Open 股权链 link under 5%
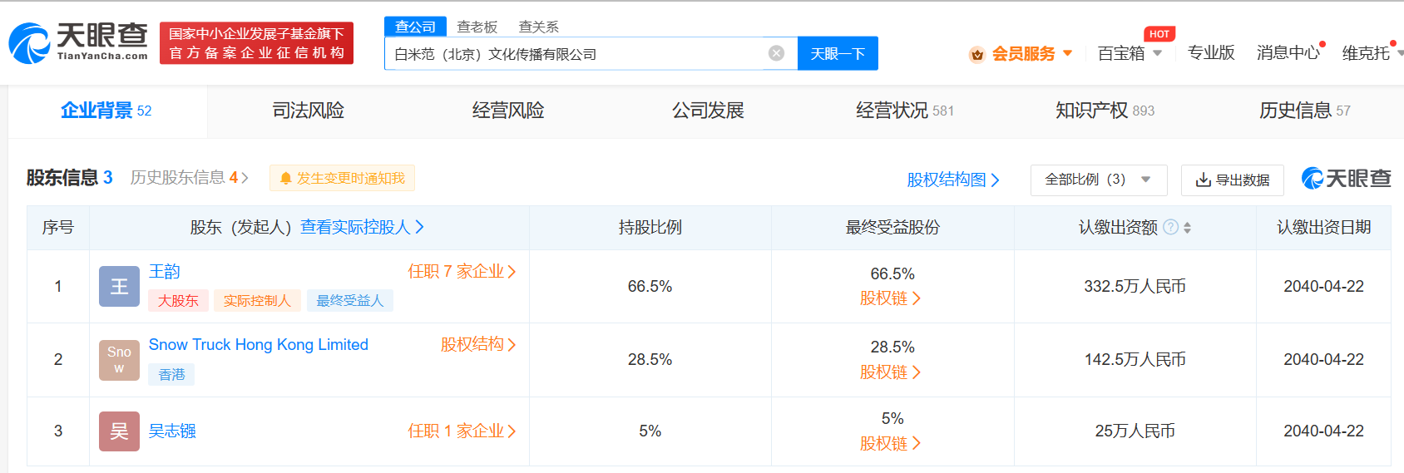The height and width of the screenshot is (473, 1404). pos(890,443)
